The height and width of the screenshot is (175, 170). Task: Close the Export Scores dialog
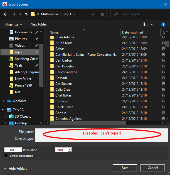pyautogui.click(x=165, y=4)
